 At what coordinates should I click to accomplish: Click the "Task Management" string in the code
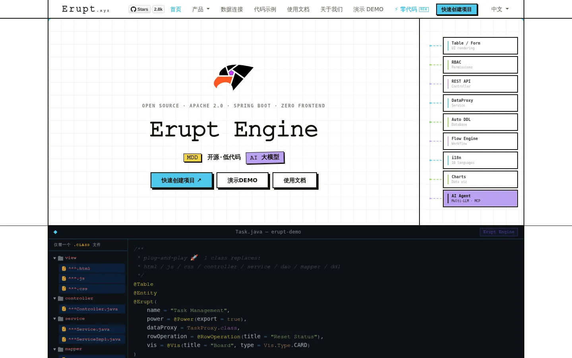(x=199, y=310)
